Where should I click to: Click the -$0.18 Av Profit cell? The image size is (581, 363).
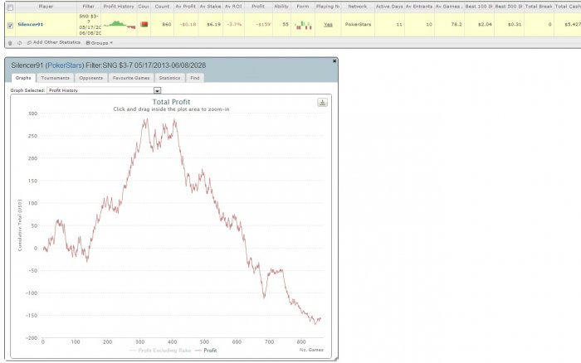[x=188, y=24]
